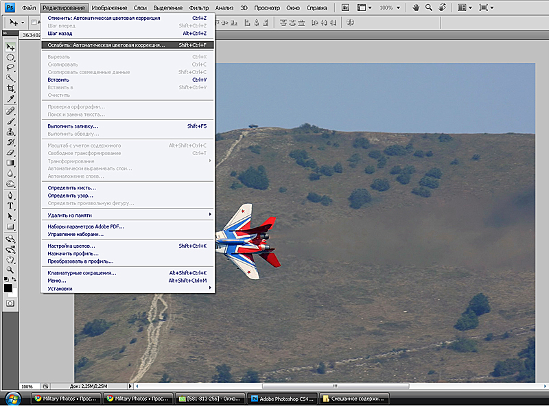The image size is (549, 411).
Task: Select the Zoom tool in toolbox
Action: (10, 270)
